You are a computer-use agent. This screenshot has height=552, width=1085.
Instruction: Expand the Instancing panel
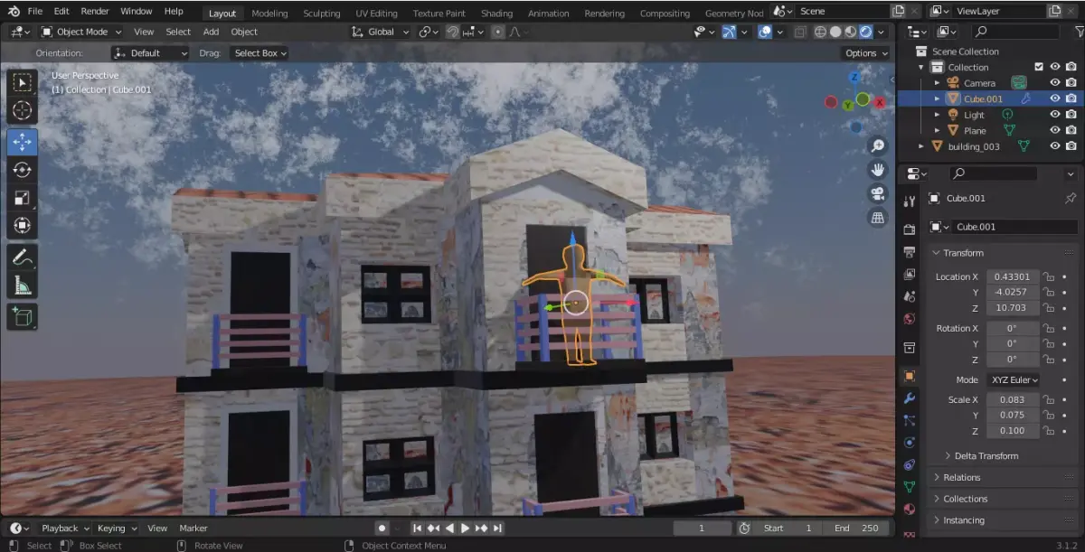coord(963,520)
